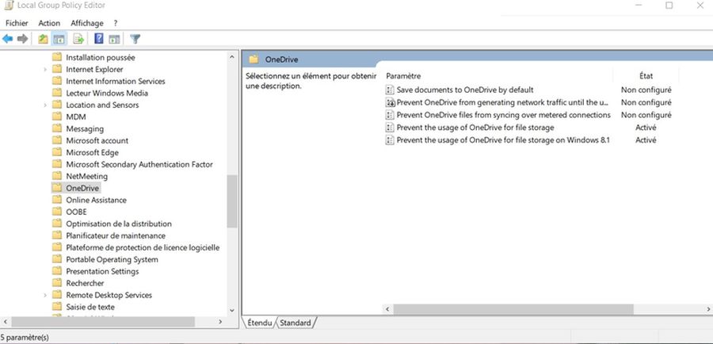Viewport: 713px width, 344px height.
Task: Select the OneDrive tree item
Action: [x=82, y=188]
